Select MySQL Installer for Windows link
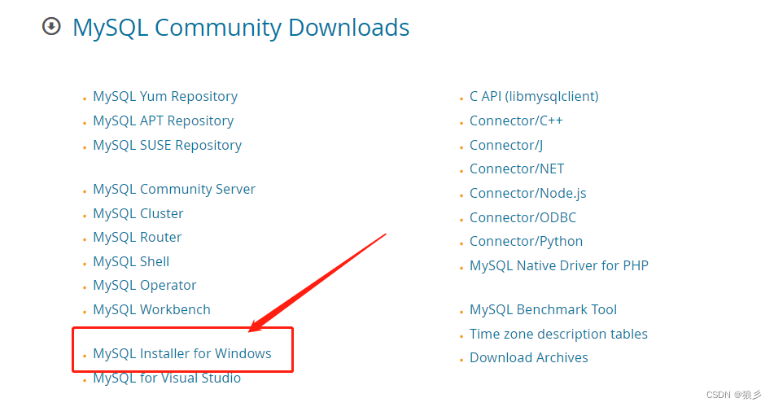 pyautogui.click(x=182, y=353)
